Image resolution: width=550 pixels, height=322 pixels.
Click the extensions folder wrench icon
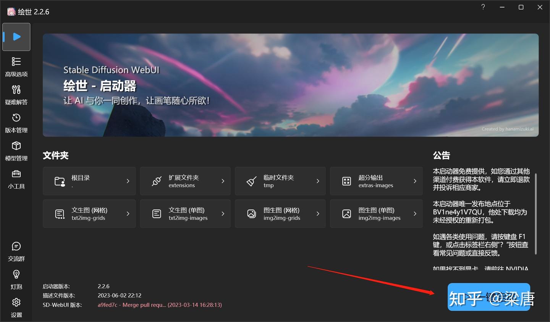point(156,181)
